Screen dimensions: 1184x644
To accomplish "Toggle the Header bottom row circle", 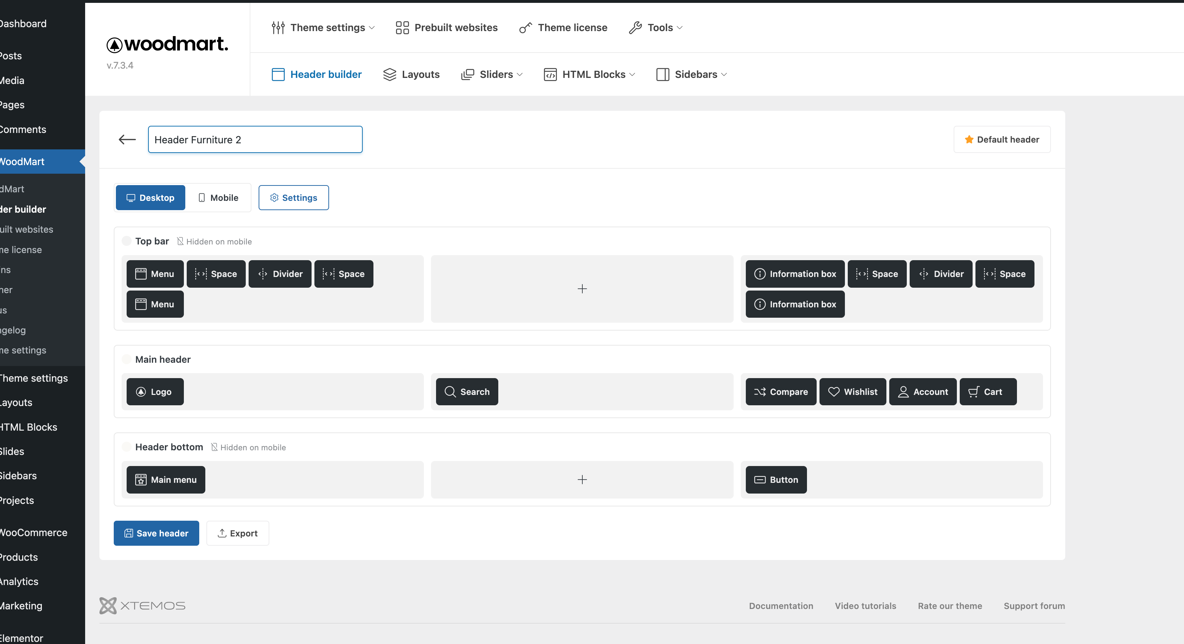I will 126,447.
